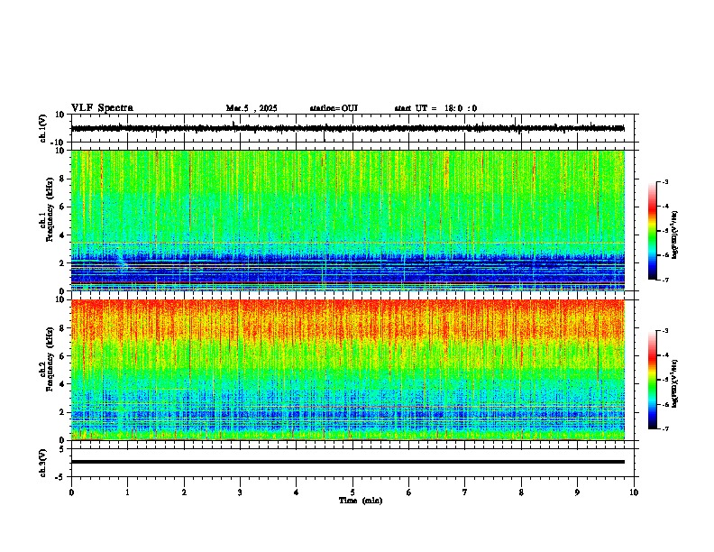Click the ch.2 "Frequency (kHz)" axis label

click(49, 359)
